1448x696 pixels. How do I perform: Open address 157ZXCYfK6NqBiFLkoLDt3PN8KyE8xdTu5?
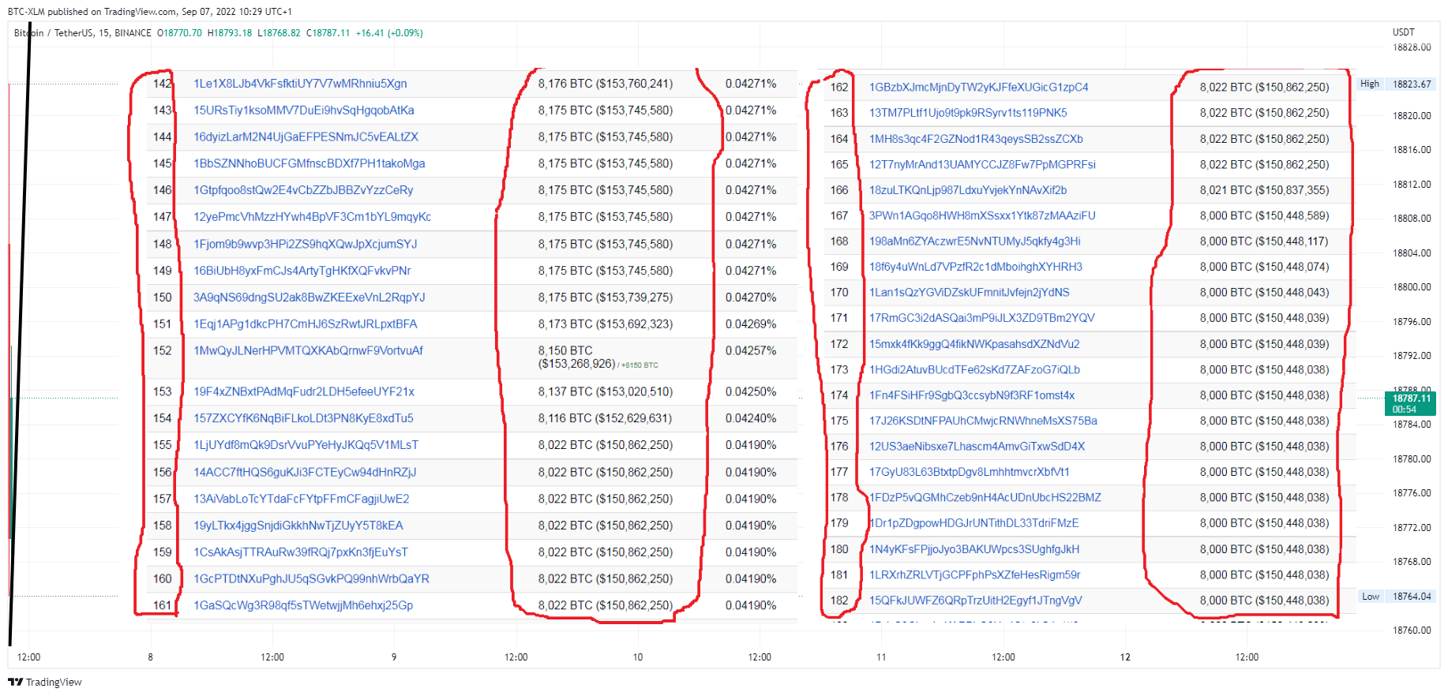(x=303, y=418)
